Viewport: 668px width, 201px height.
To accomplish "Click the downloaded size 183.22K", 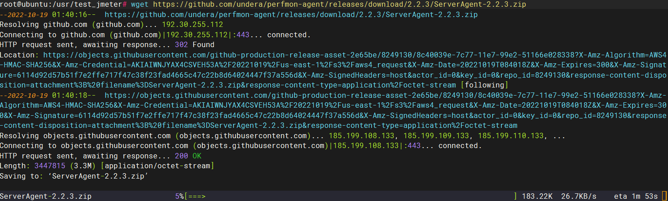I will (x=537, y=197).
